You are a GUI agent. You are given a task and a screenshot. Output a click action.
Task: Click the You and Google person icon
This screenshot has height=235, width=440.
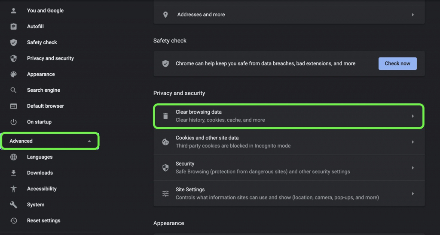coord(13,11)
